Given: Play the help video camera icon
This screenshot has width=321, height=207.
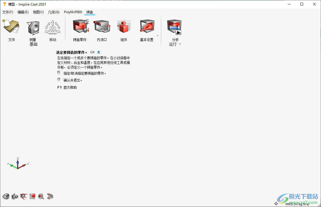Looking at the screenshot, I should pyautogui.click(x=92, y=52).
